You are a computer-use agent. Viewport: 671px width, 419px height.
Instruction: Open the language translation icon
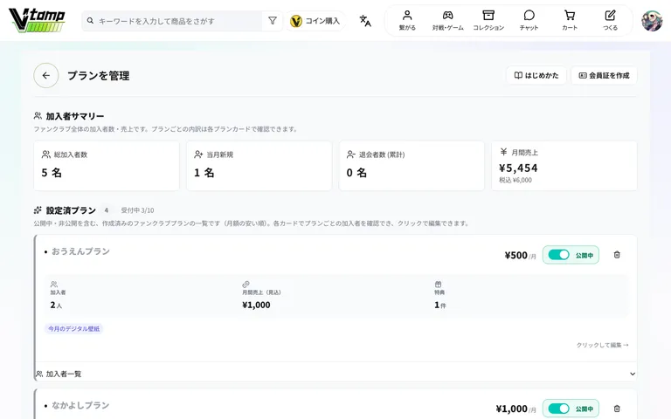tap(365, 21)
